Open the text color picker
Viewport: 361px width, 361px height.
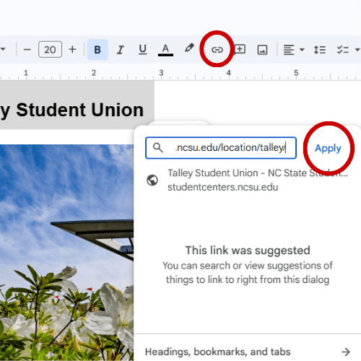click(x=165, y=50)
